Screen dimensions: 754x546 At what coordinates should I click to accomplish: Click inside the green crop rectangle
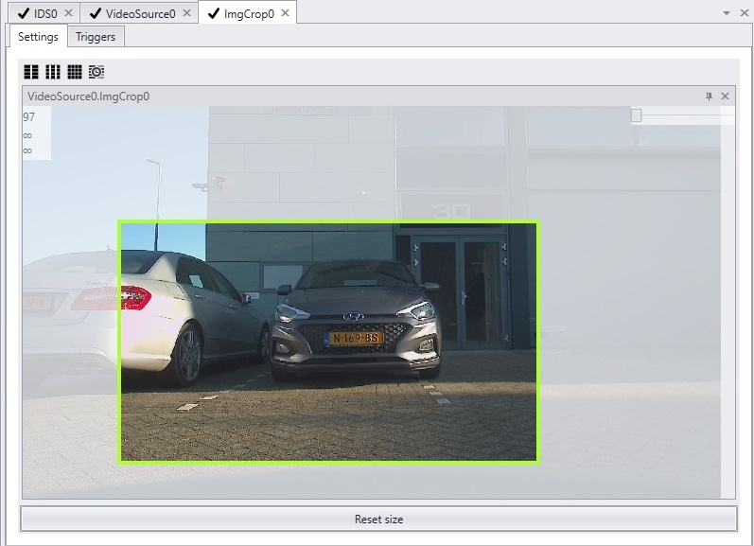click(x=328, y=342)
